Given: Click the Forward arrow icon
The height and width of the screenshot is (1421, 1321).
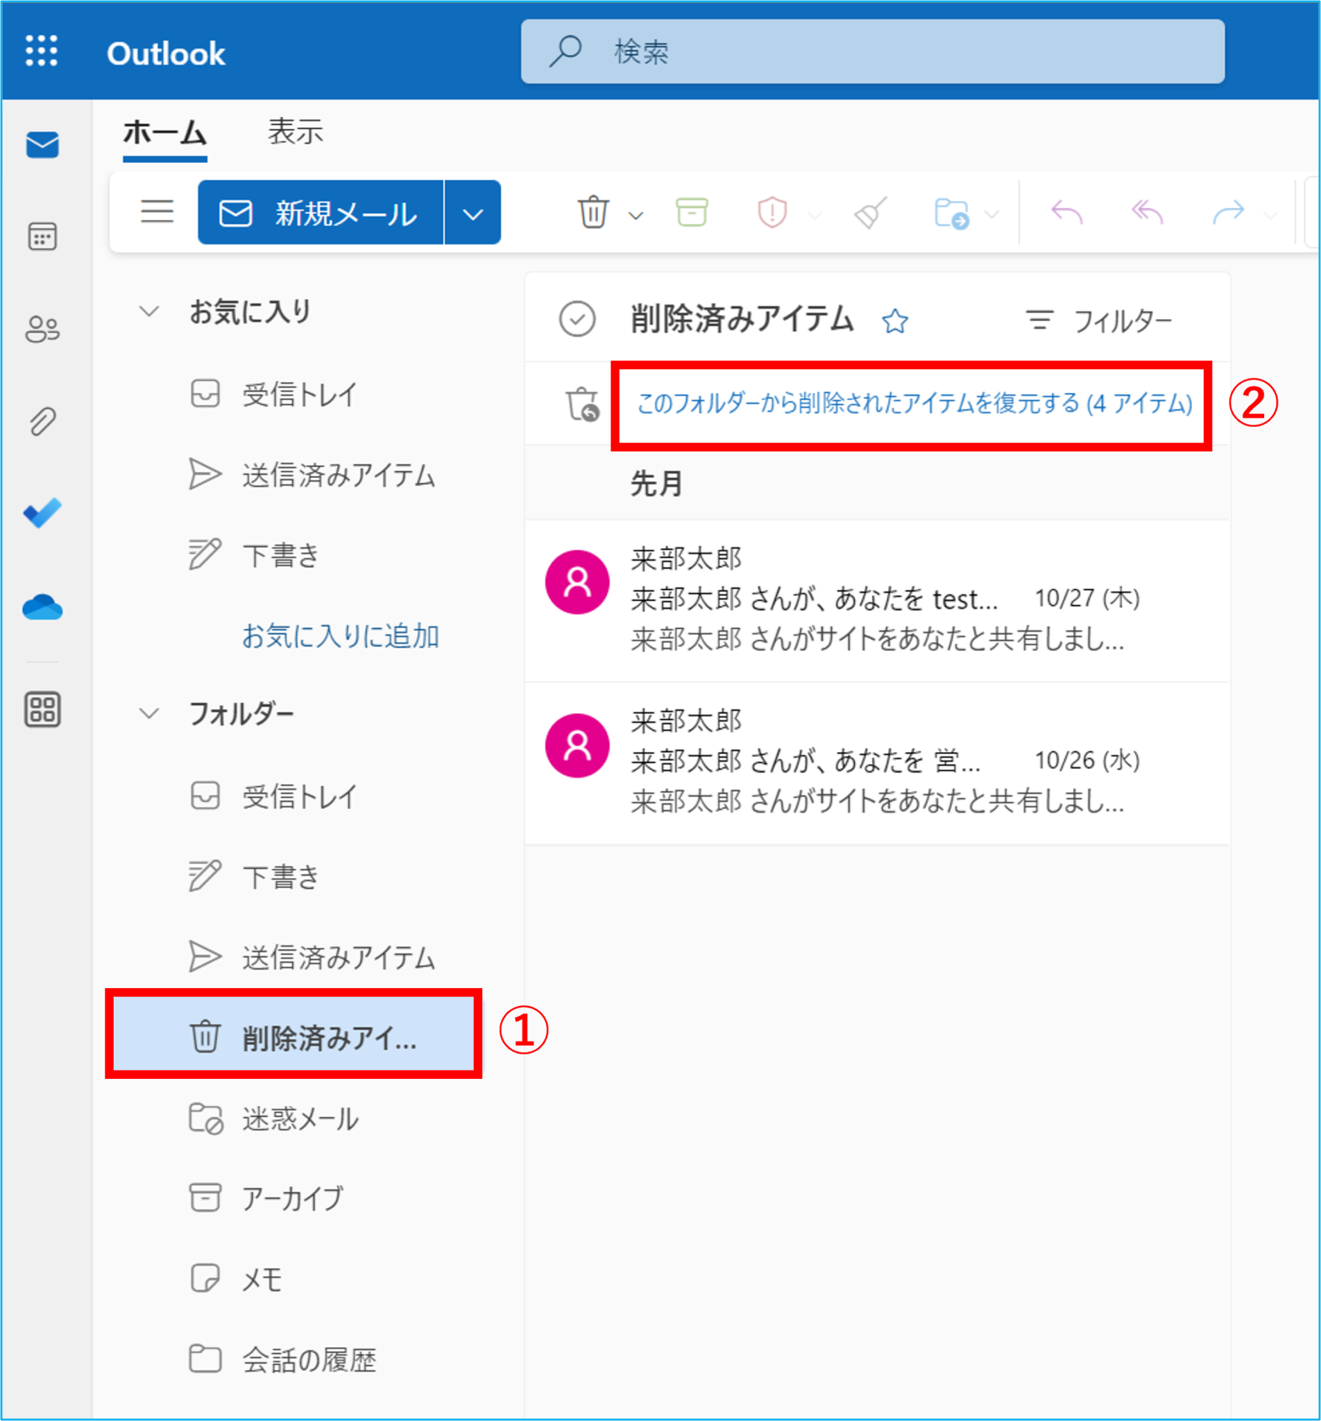Looking at the screenshot, I should (x=1227, y=212).
